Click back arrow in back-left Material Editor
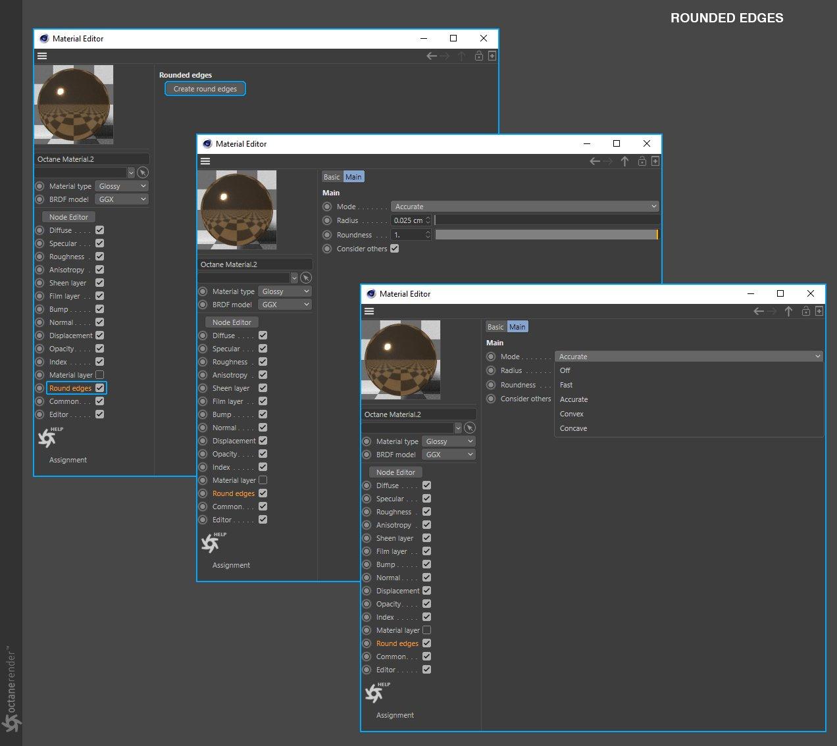Viewport: 837px width, 746px height. tap(432, 56)
